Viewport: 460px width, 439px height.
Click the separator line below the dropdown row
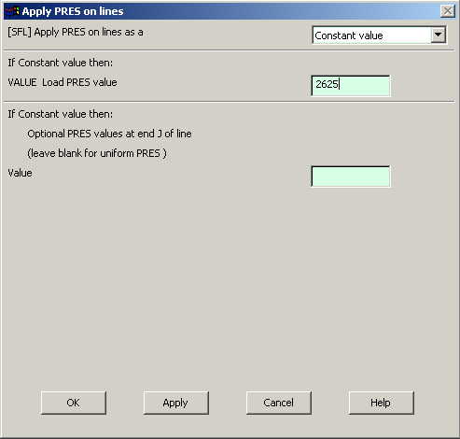tap(230, 50)
